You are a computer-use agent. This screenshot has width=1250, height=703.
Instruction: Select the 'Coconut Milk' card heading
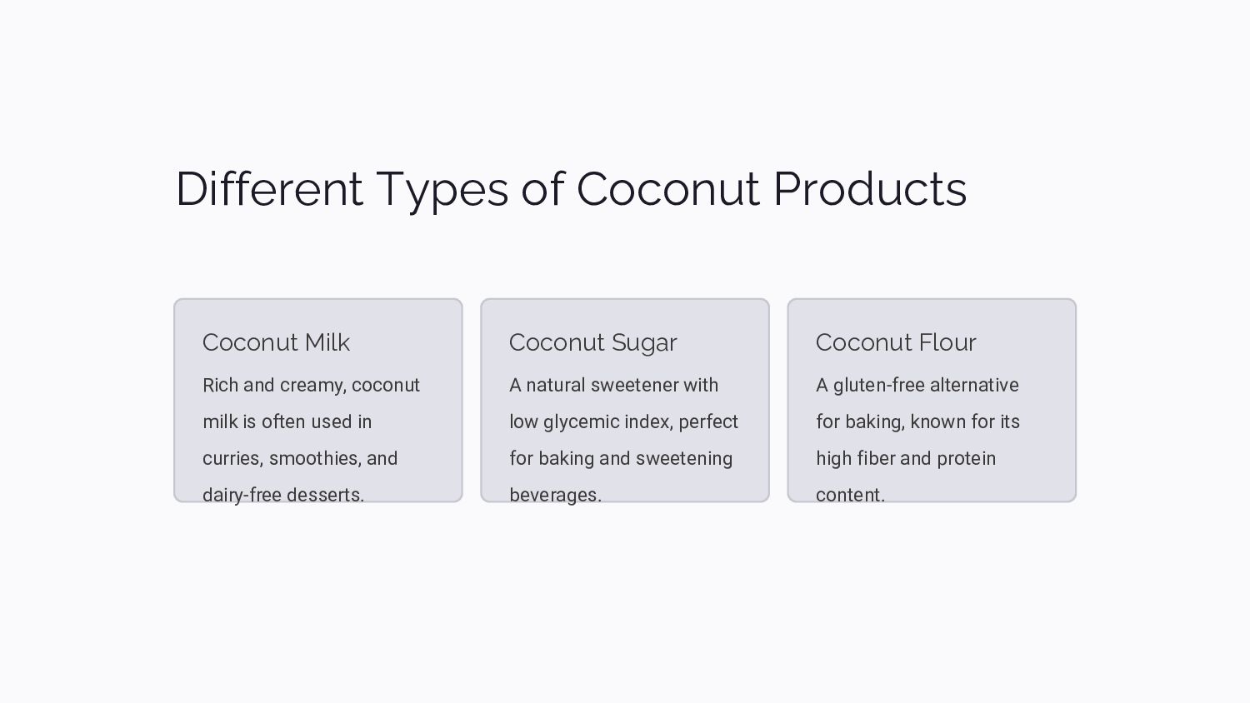point(276,342)
